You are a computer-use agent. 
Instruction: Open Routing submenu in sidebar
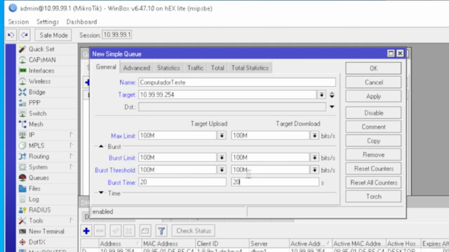click(39, 156)
